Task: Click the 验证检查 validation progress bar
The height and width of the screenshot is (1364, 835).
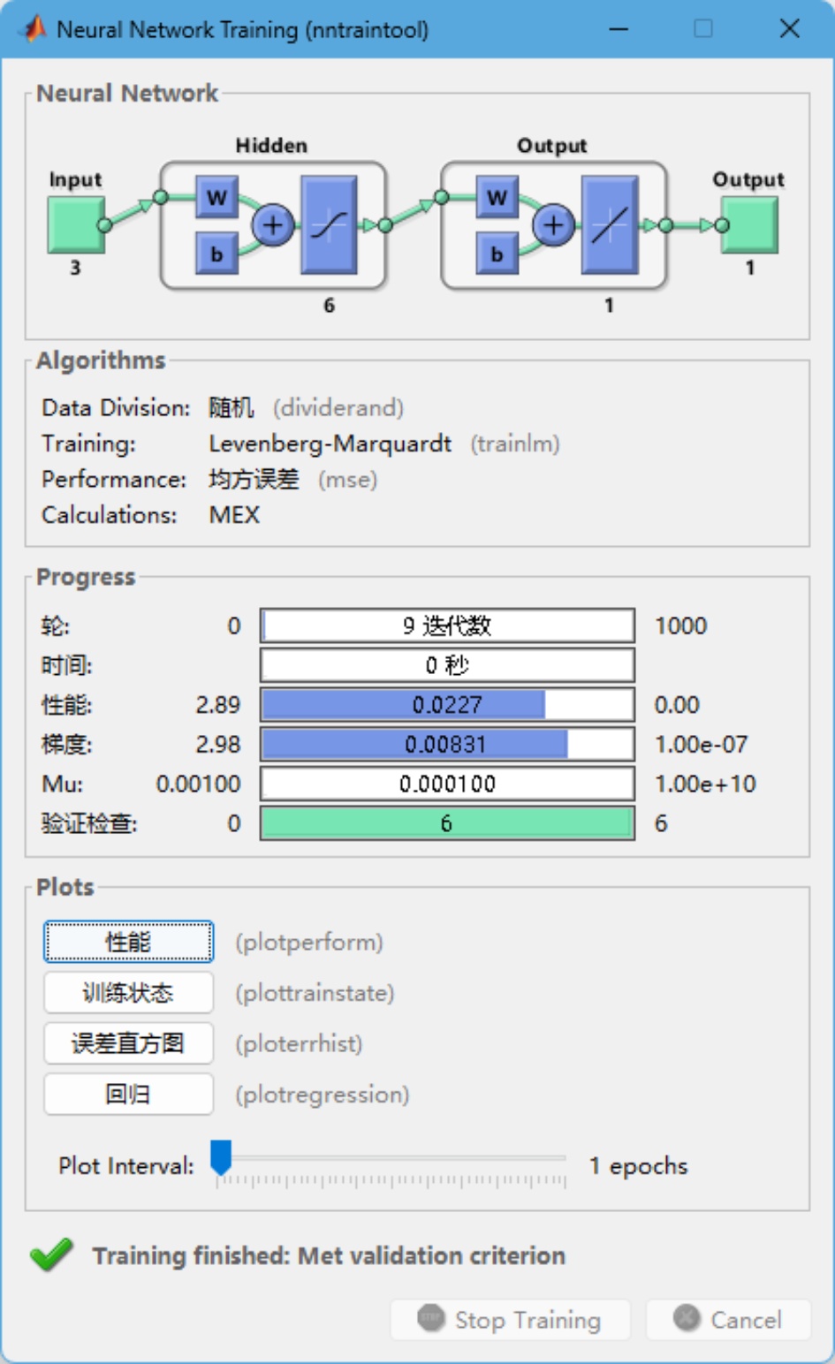Action: tap(447, 823)
